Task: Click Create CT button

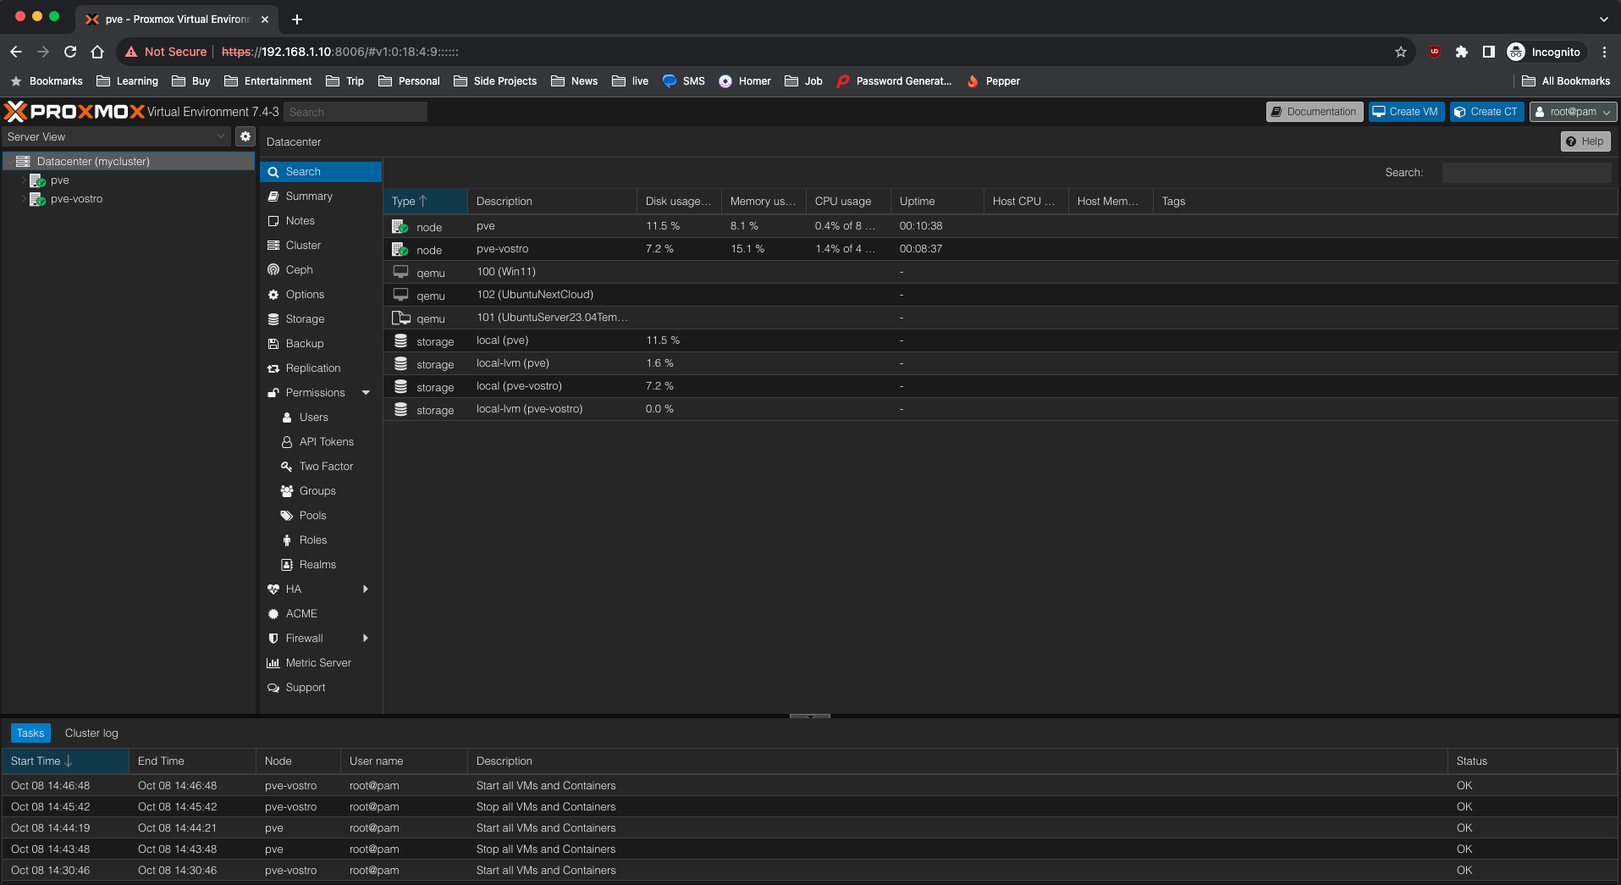Action: point(1487,111)
